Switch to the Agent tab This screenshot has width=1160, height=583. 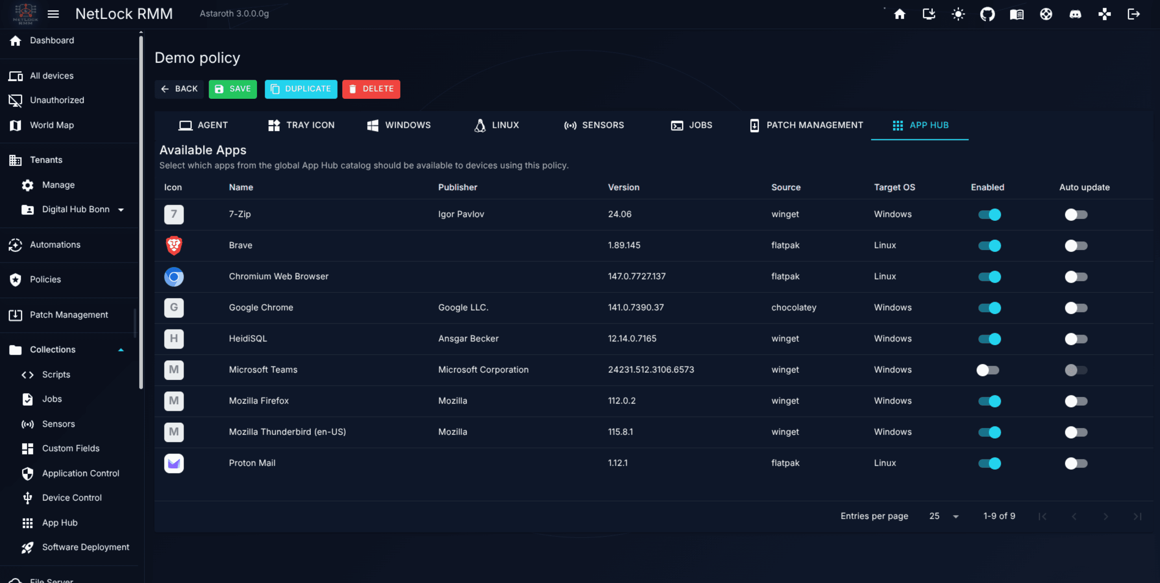[203, 125]
